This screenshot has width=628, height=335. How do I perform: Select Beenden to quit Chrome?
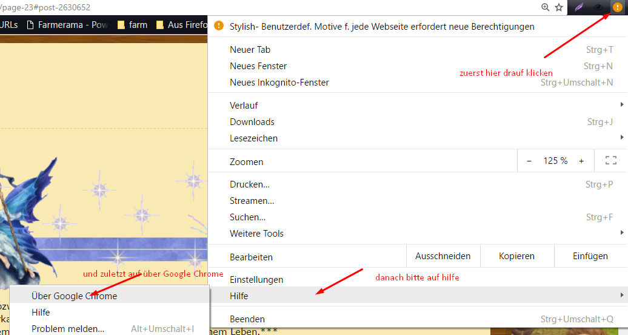(x=418, y=319)
